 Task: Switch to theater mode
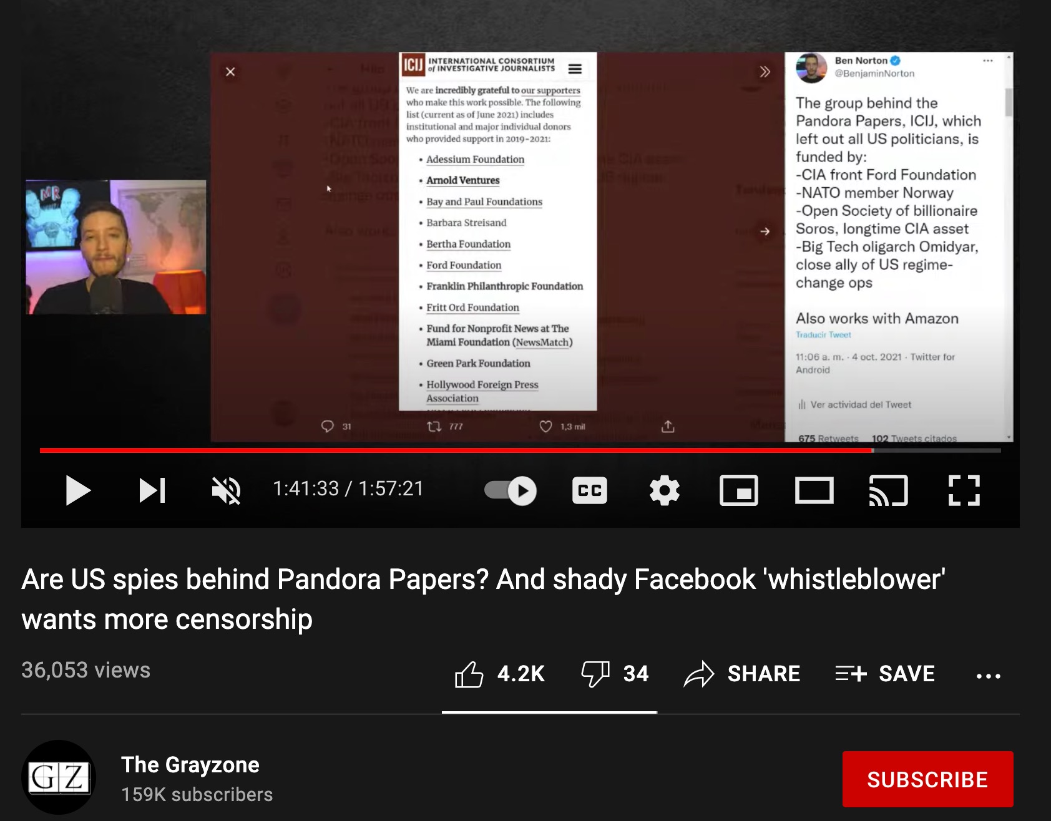[814, 490]
